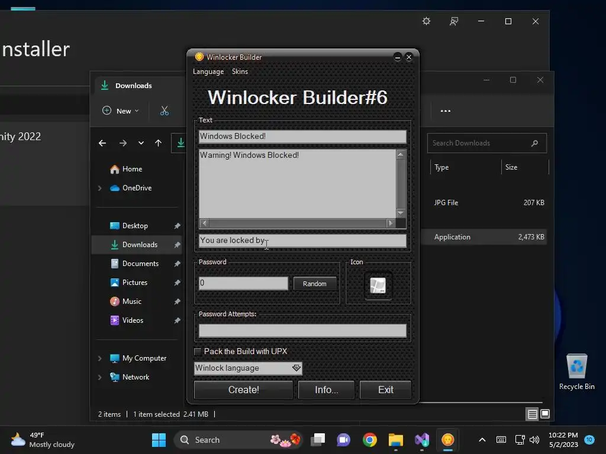Click the Search Downloads box

[x=486, y=143]
